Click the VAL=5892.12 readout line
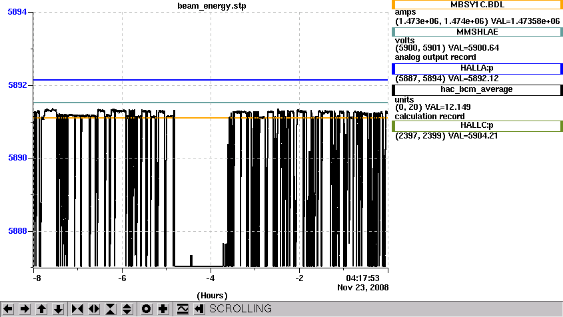 (x=446, y=79)
